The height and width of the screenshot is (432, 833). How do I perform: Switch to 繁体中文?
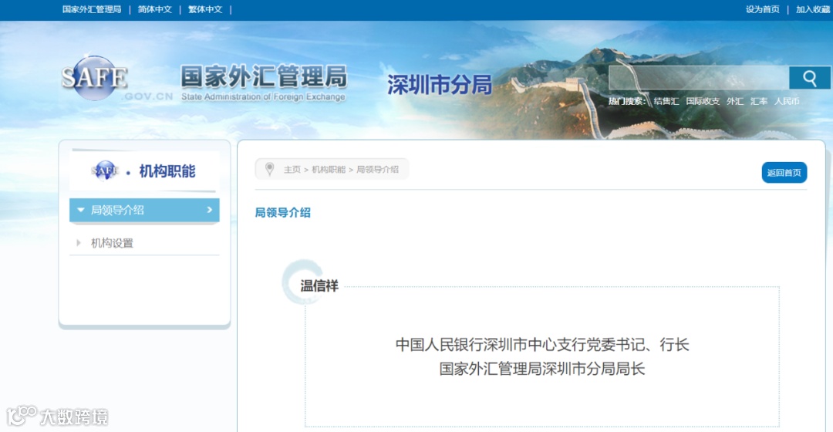[205, 9]
